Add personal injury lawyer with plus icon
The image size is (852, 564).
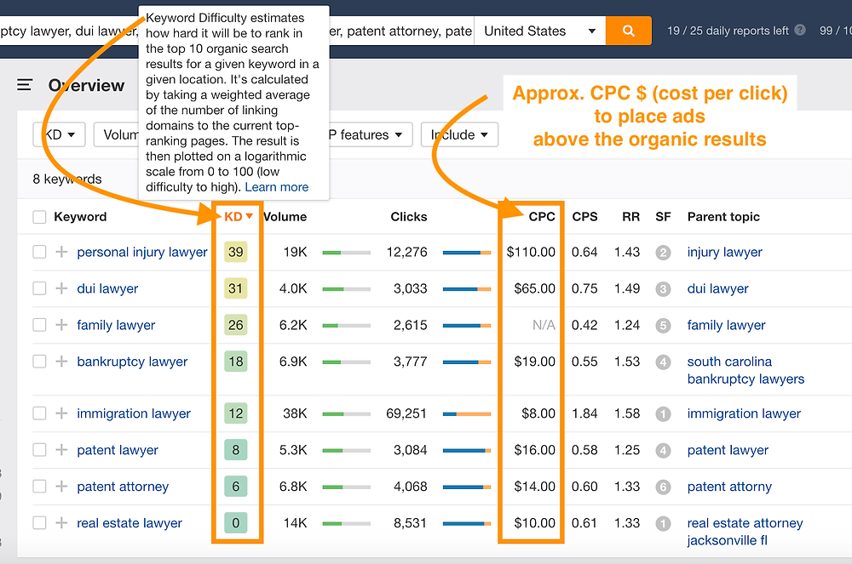pos(61,252)
